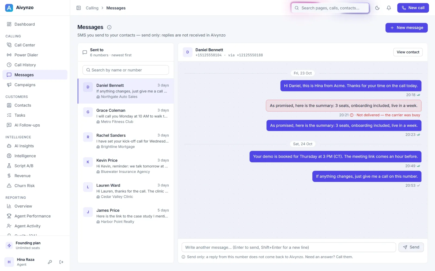Viewport: 435px width, 271px height.
Task: Click View contact button
Action: tap(408, 52)
